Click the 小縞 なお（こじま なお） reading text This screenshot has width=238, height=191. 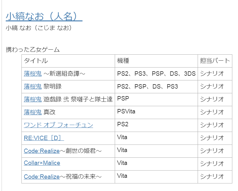(x=39, y=28)
